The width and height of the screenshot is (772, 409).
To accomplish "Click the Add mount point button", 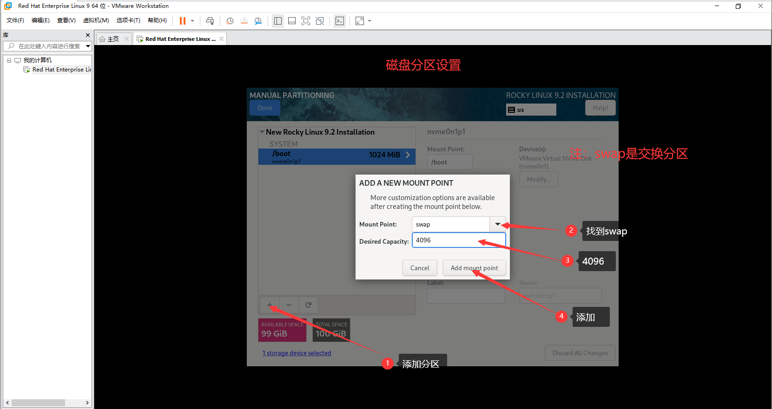I will [474, 268].
